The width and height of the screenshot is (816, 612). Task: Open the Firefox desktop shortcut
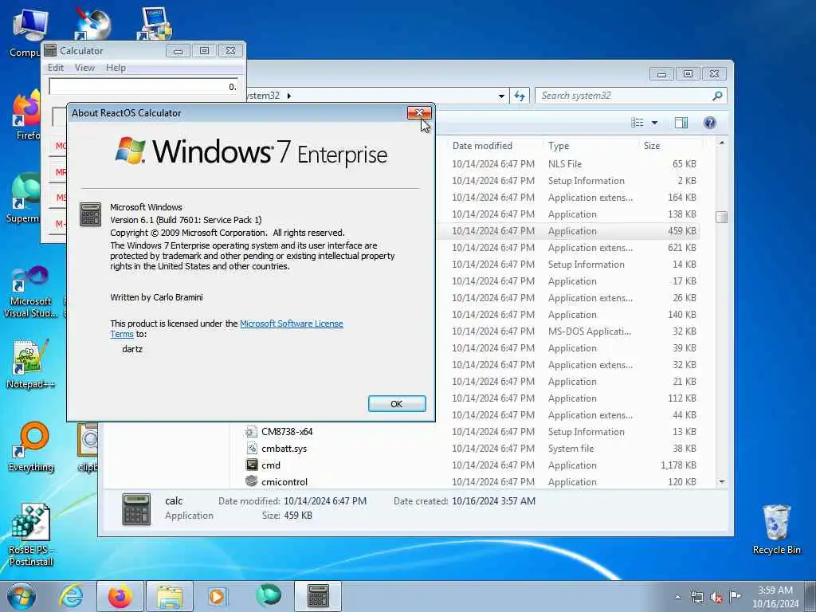26,115
